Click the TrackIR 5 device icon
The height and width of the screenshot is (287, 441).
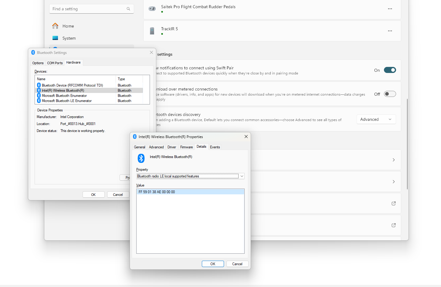coord(152,31)
